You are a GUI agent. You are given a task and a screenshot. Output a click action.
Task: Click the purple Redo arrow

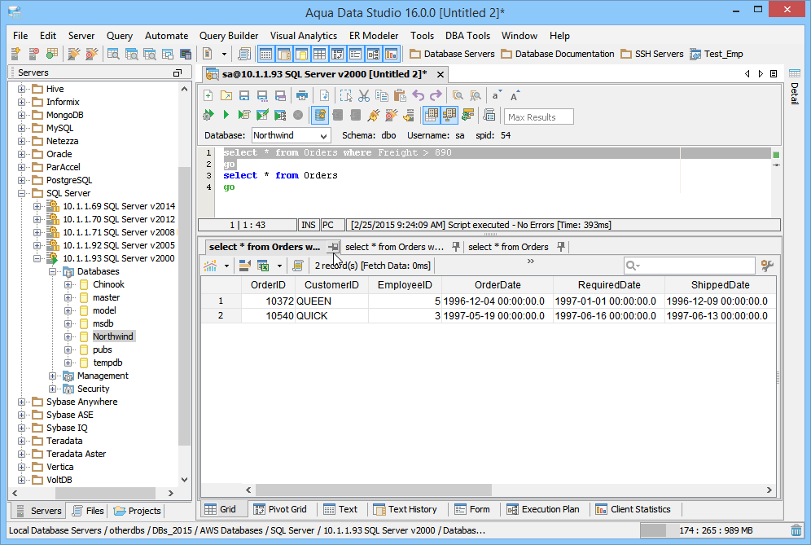[436, 95]
